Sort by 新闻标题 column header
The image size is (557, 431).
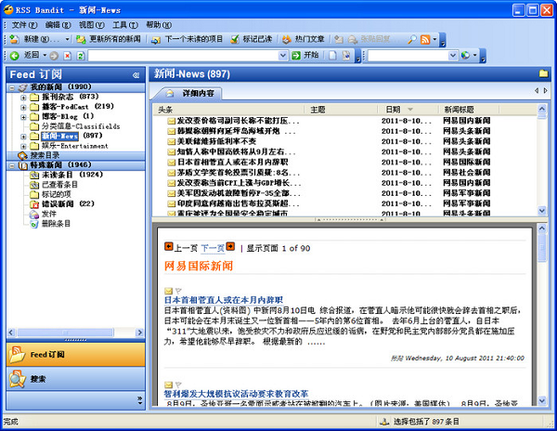click(468, 110)
